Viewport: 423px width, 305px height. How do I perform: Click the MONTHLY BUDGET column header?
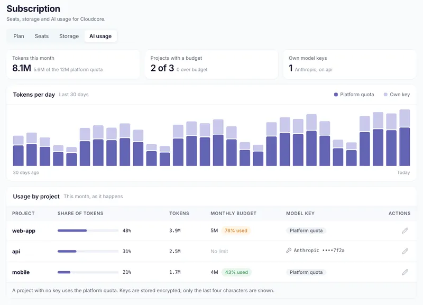(x=233, y=214)
